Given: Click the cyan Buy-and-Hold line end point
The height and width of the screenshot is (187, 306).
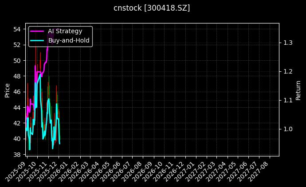Looking at the screenshot, I should point(59,143).
